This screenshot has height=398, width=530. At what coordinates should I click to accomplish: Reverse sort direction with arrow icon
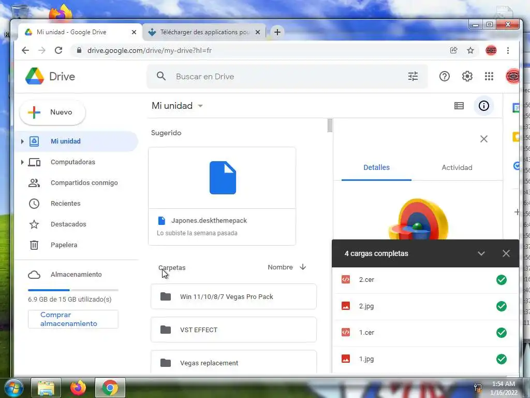(302, 267)
